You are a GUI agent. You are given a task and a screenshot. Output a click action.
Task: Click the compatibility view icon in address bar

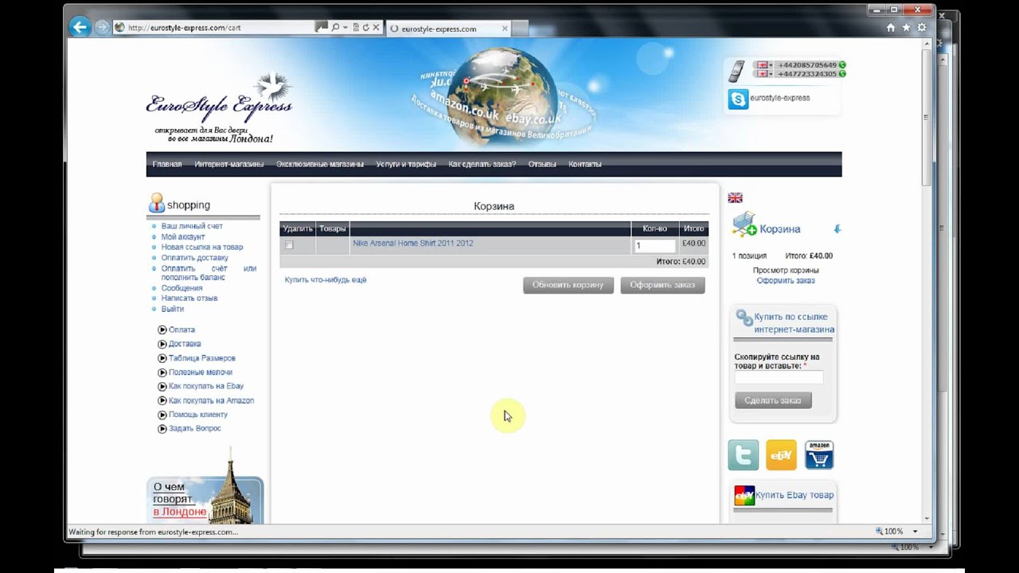[355, 27]
